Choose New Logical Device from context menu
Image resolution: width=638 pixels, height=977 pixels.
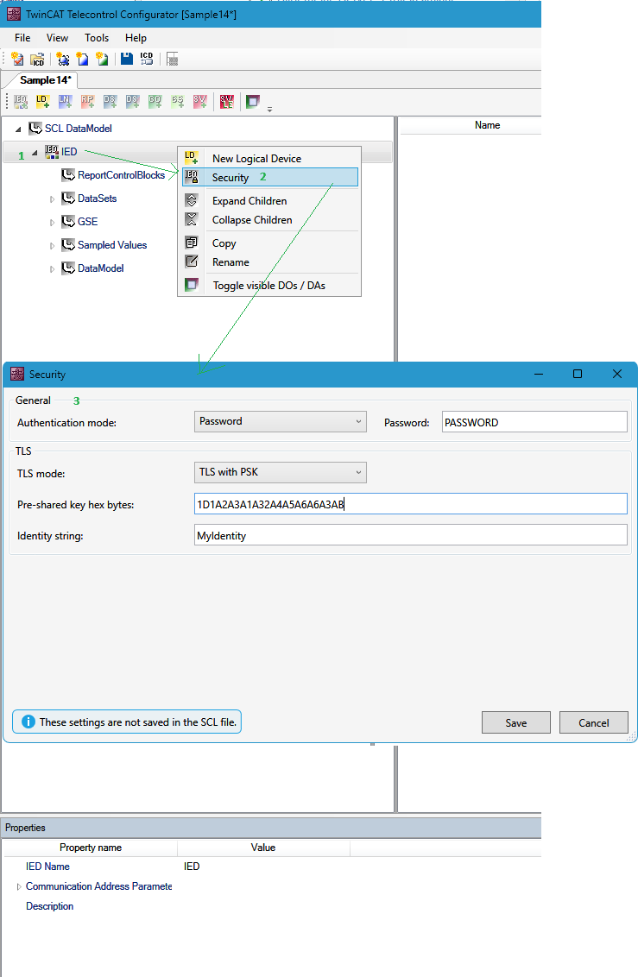269,158
